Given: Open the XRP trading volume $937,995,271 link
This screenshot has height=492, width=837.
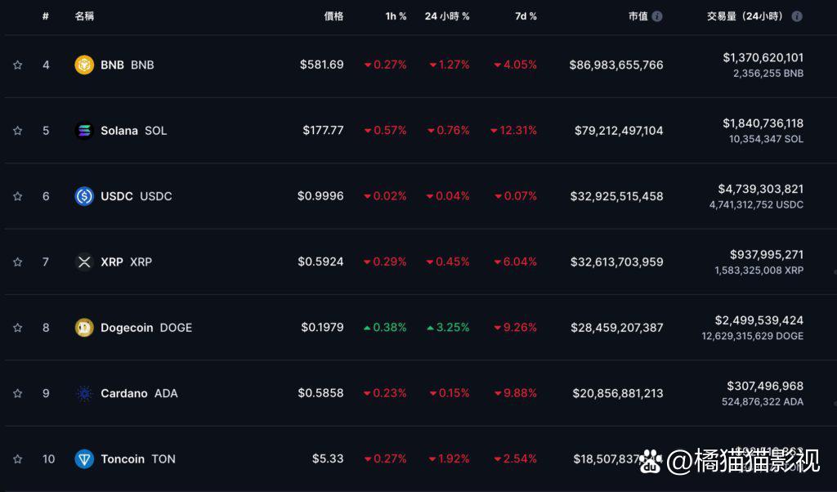Looking at the screenshot, I should pyautogui.click(x=767, y=254).
